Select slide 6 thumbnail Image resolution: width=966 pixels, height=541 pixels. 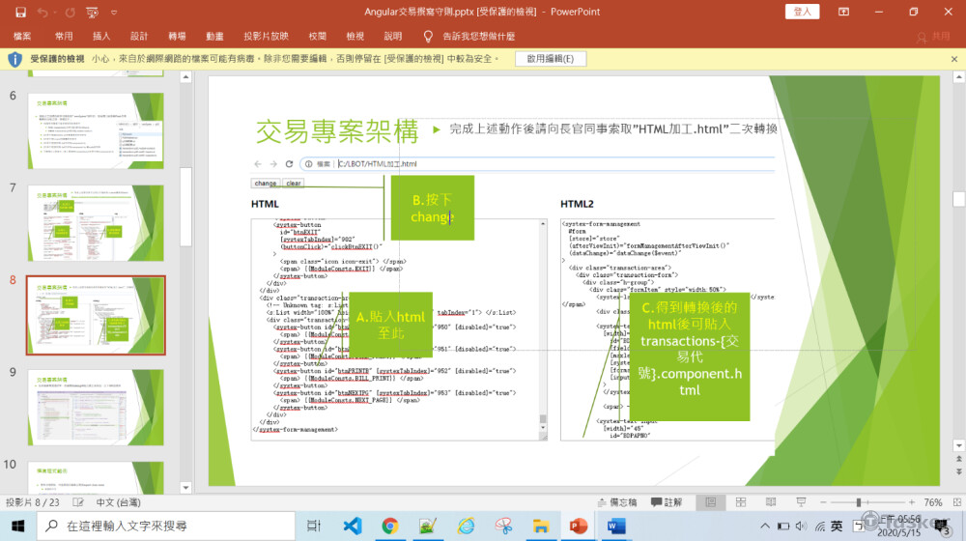(96, 130)
